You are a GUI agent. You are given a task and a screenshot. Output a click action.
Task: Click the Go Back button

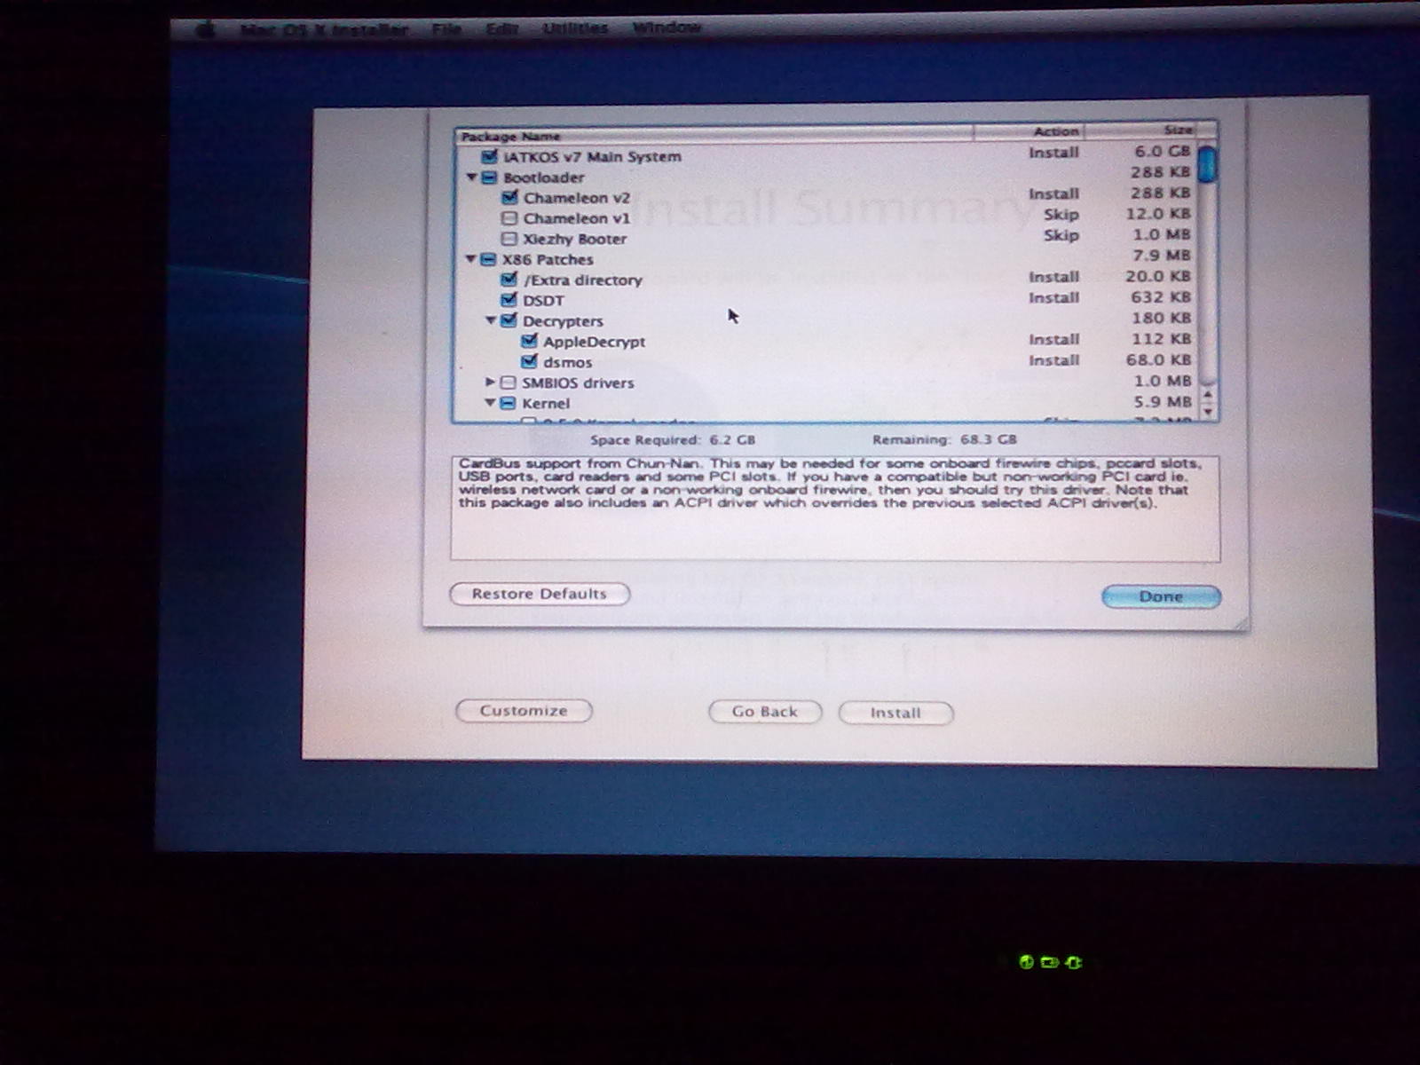click(765, 712)
